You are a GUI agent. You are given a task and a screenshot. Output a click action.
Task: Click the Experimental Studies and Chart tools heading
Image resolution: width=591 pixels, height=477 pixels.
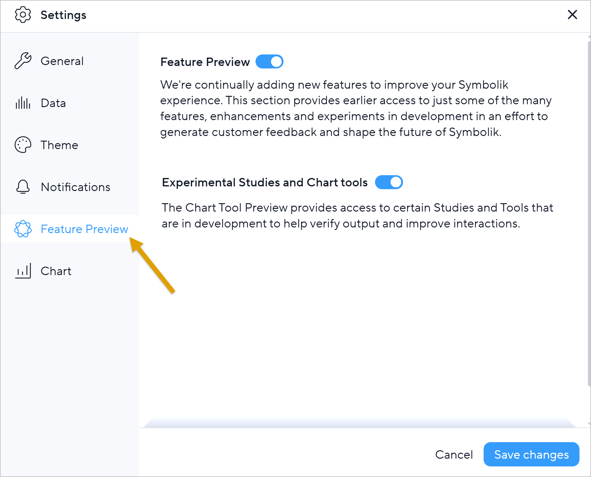click(265, 182)
